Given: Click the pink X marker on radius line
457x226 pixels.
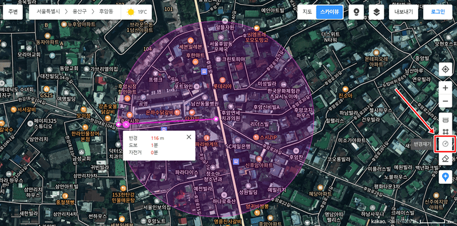Looking at the screenshot, I should coord(126,124).
